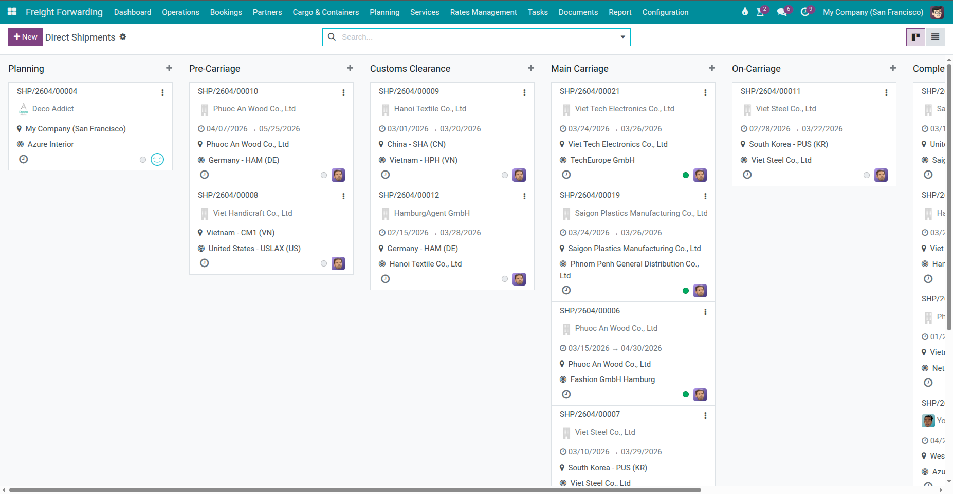Toggle the smiley status indicator on SHP/2604/00004
The width and height of the screenshot is (953, 494).
(157, 160)
